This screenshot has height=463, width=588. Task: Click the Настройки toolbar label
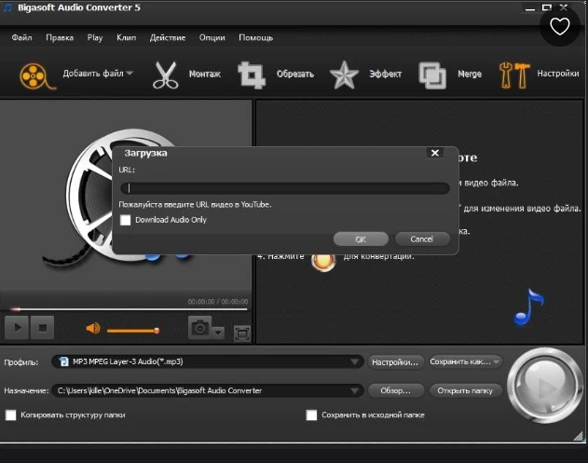click(558, 73)
